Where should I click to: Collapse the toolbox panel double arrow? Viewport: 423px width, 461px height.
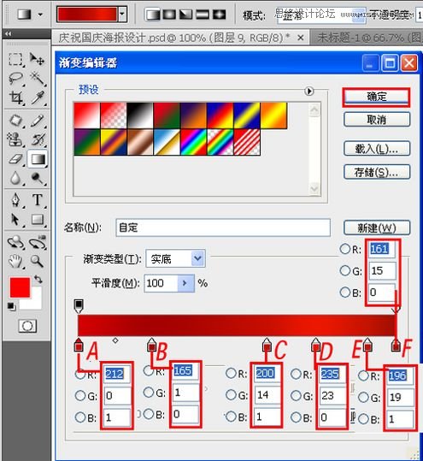[x=9, y=34]
